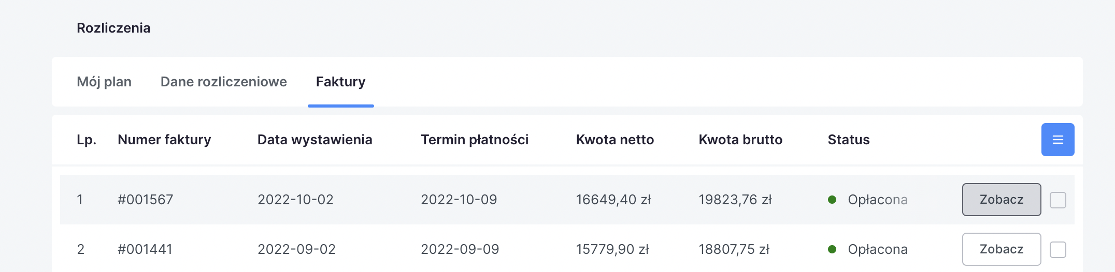The image size is (1115, 272).
Task: Click invoice number #001567
Action: (145, 200)
